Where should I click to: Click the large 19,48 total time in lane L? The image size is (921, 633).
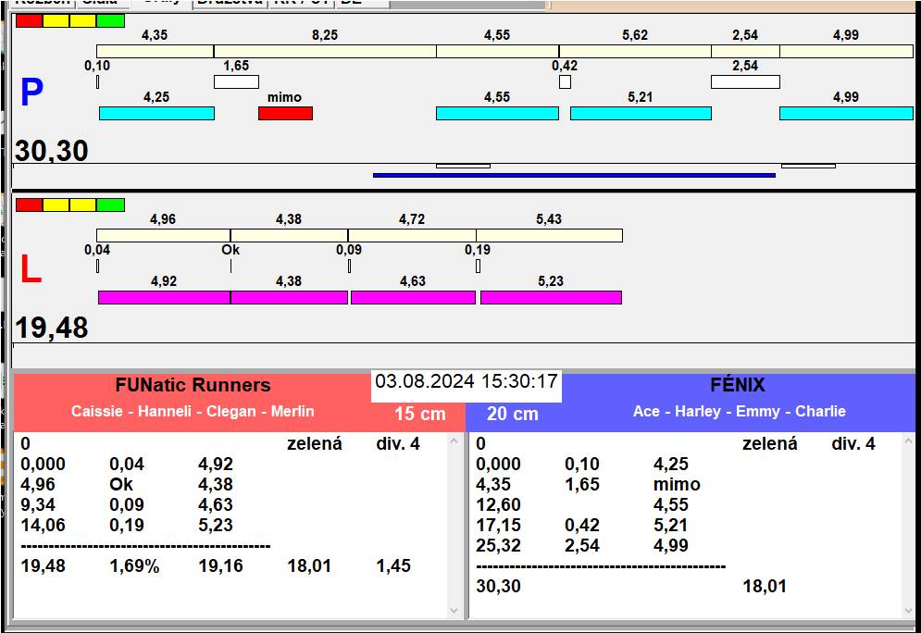[x=52, y=327]
